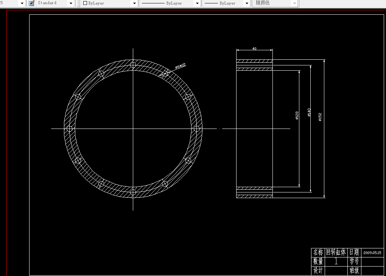386x276 pixels.
Task: Open the Text Style manager icon
Action: (31, 3)
